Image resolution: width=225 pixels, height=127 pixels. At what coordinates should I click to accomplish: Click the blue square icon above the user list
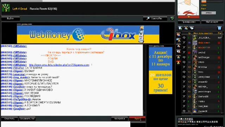pos(219,28)
